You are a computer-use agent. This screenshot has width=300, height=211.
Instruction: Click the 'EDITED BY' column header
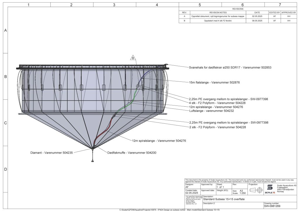[275, 12]
